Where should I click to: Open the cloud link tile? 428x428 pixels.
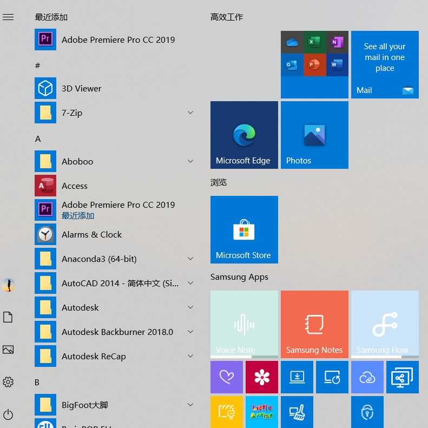[x=367, y=377]
